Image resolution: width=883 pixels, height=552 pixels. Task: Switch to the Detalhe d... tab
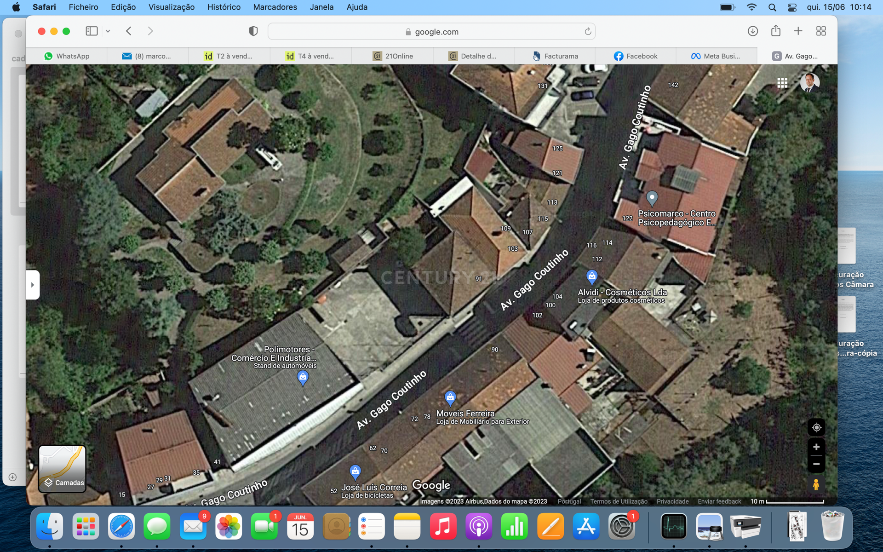click(473, 56)
